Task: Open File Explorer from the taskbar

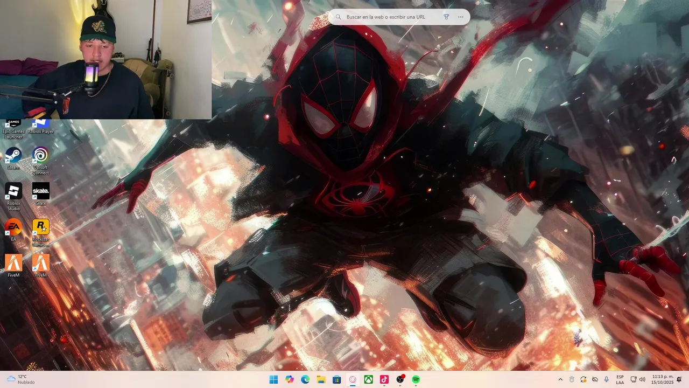Action: pyautogui.click(x=321, y=379)
